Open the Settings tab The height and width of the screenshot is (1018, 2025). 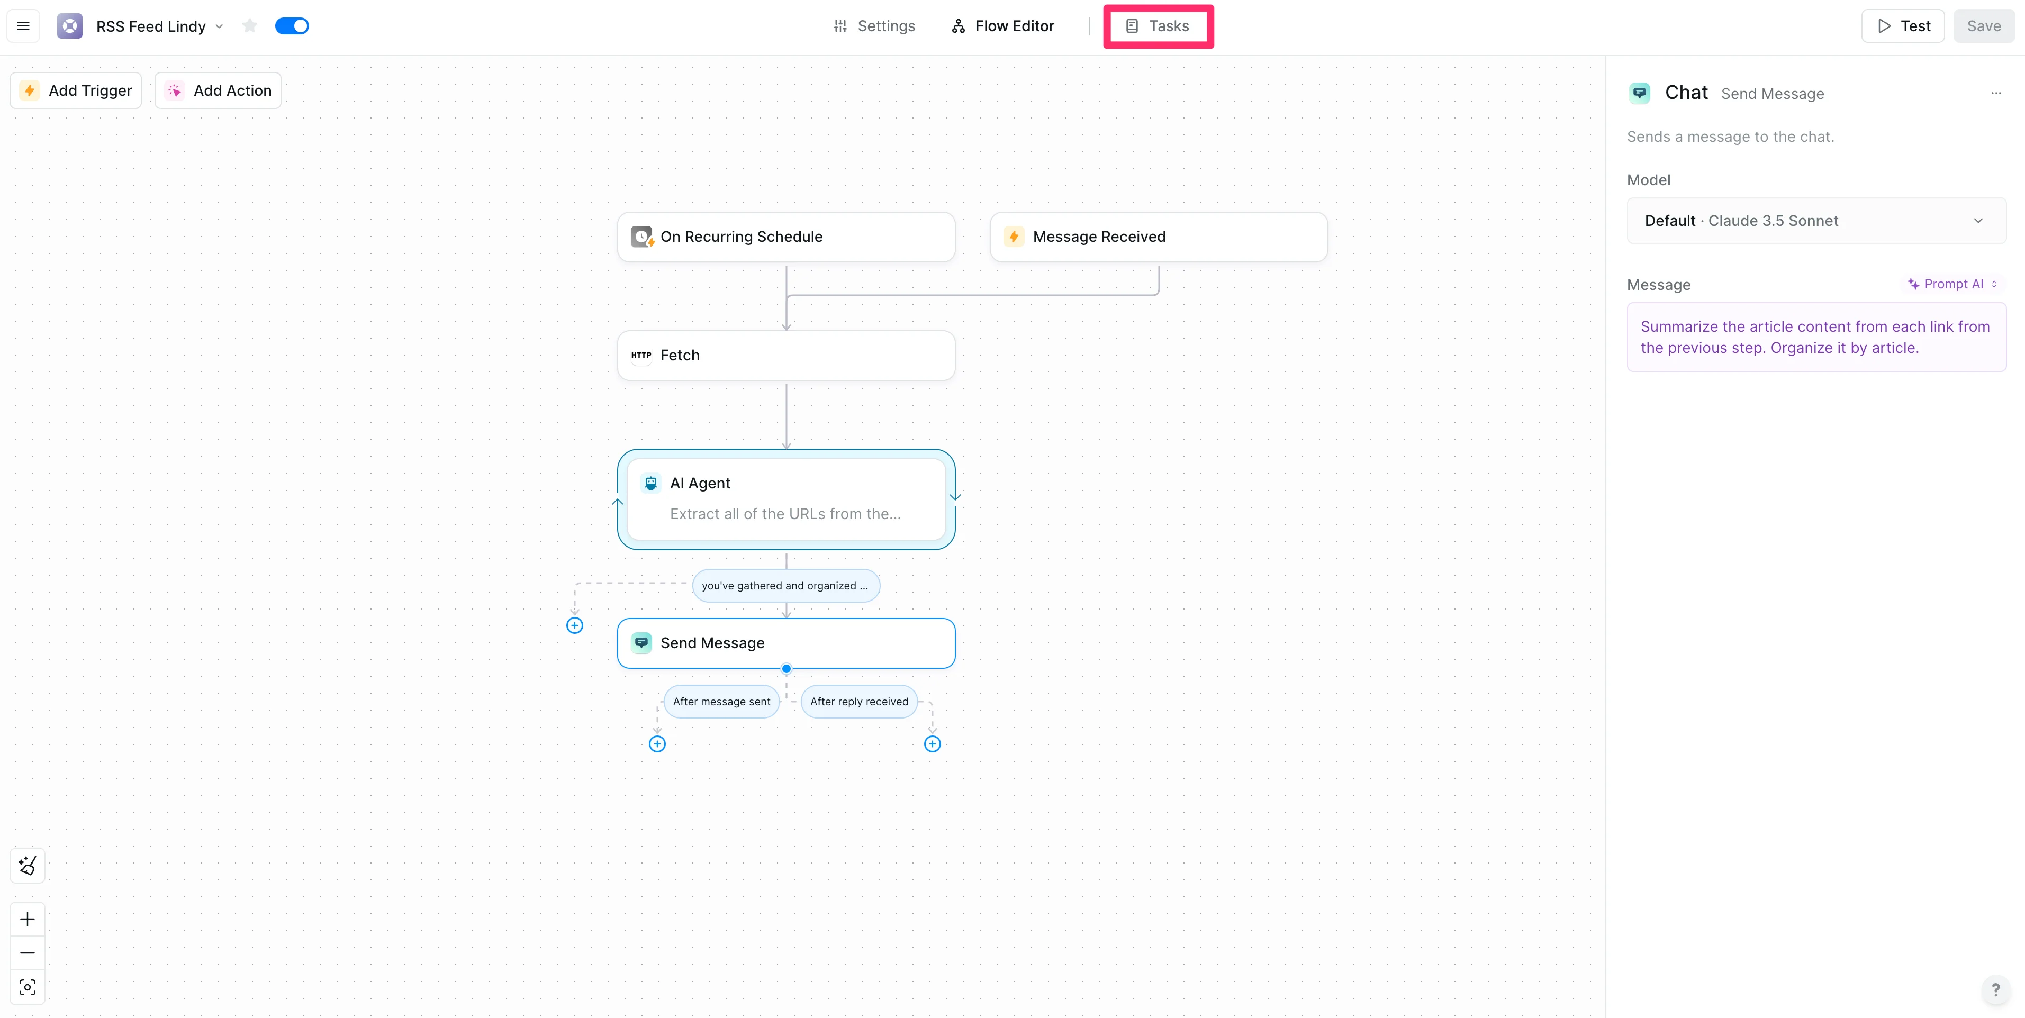coord(874,26)
